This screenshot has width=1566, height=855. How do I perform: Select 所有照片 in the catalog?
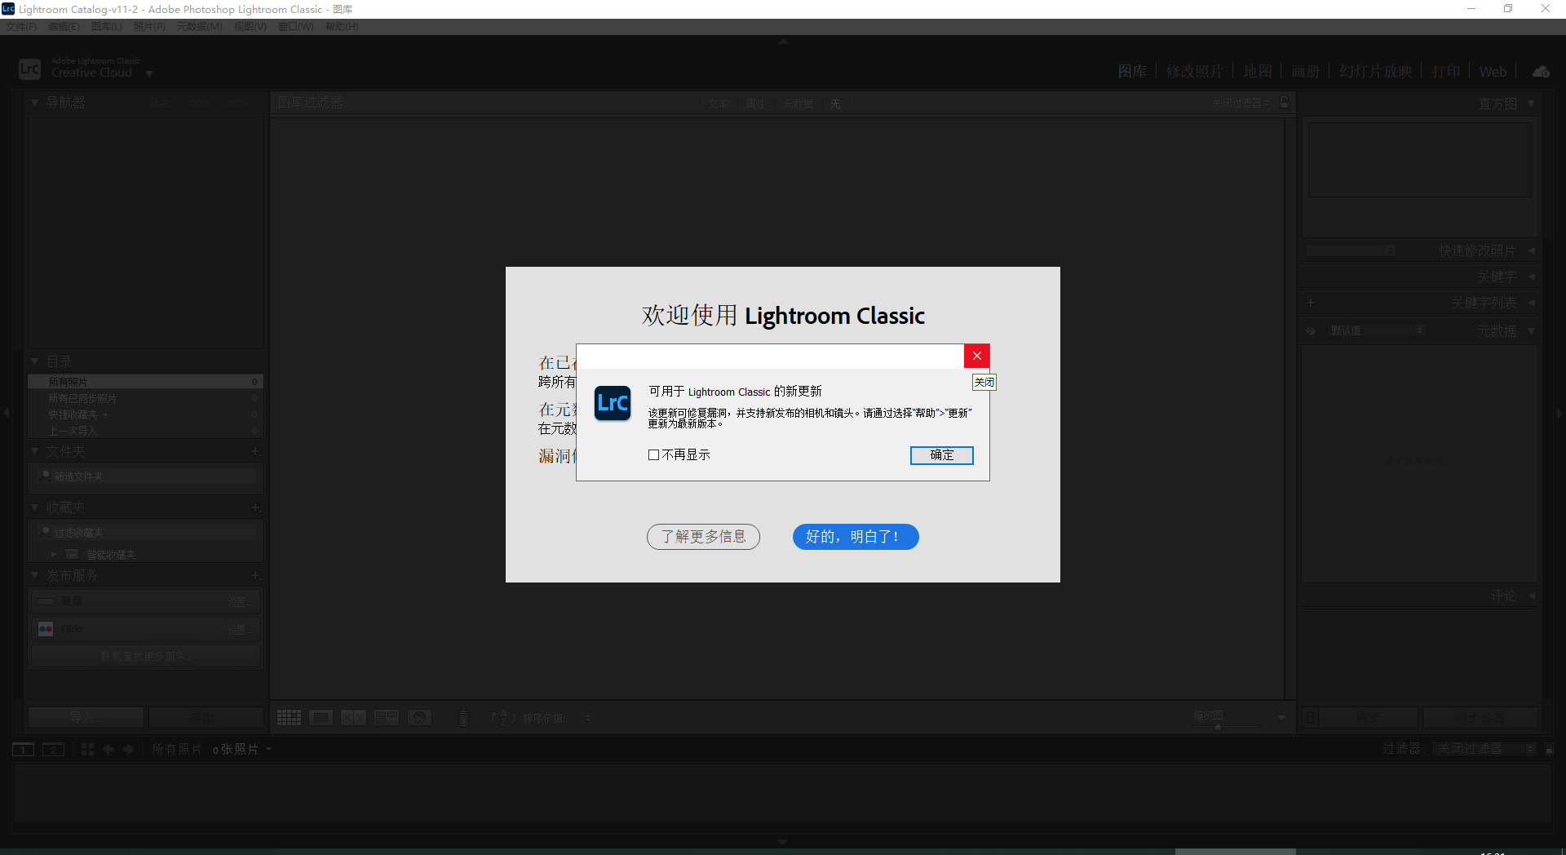145,382
